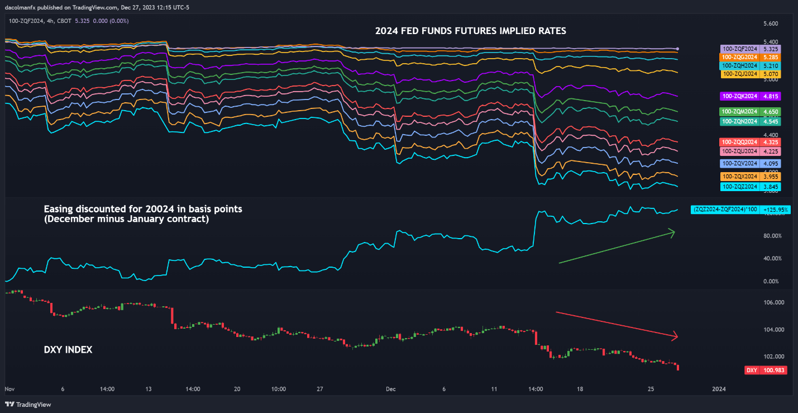Click the 11 date on time axis
This screenshot has width=798, height=413.
pyautogui.click(x=494, y=388)
